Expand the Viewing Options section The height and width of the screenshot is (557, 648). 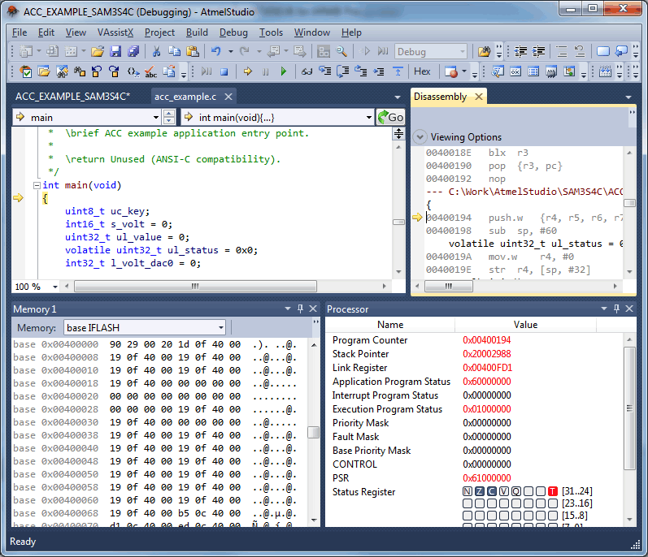[420, 136]
